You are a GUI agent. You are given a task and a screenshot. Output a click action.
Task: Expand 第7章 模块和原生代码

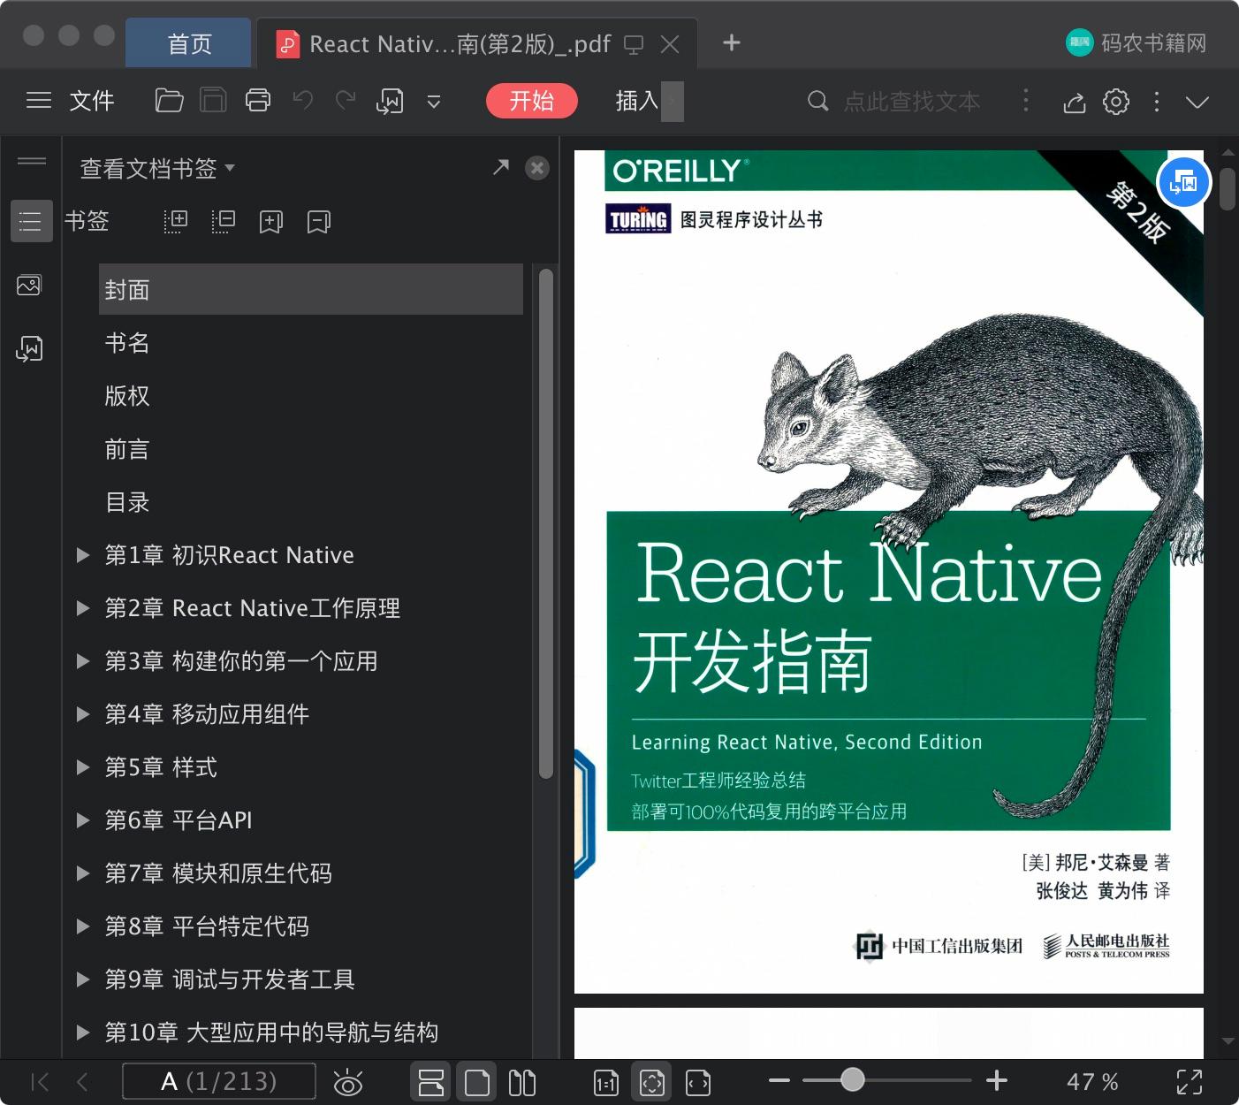point(83,873)
